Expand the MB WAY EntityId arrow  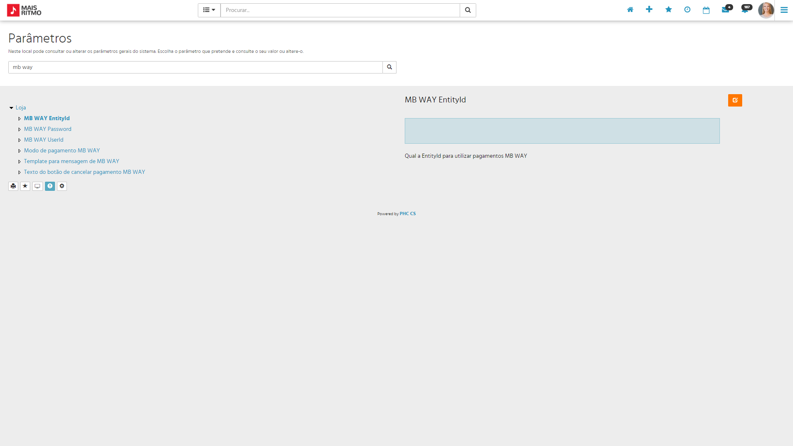coord(19,119)
